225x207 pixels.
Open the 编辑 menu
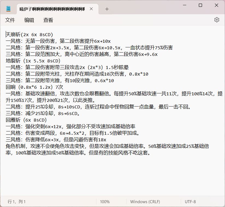click(x=29, y=20)
